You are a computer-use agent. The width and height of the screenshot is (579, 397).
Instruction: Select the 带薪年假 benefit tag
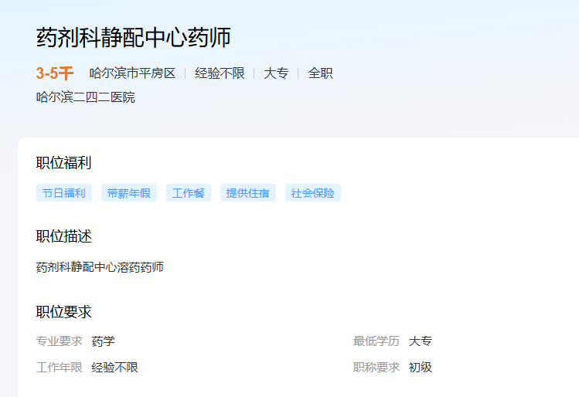pyautogui.click(x=129, y=193)
